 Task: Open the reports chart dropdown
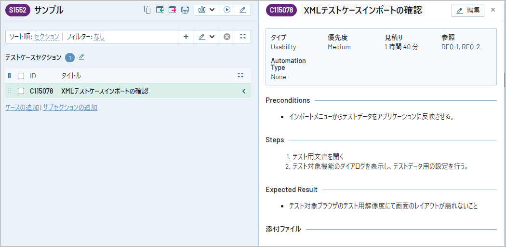206,10
